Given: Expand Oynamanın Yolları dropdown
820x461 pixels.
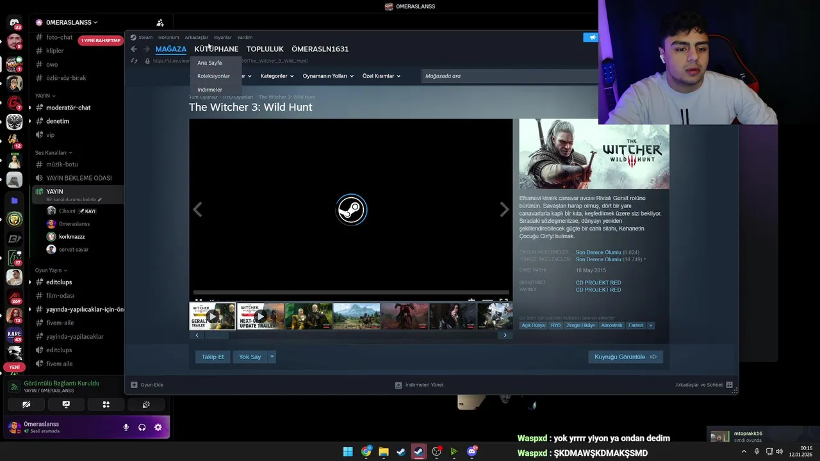Looking at the screenshot, I should tap(328, 76).
